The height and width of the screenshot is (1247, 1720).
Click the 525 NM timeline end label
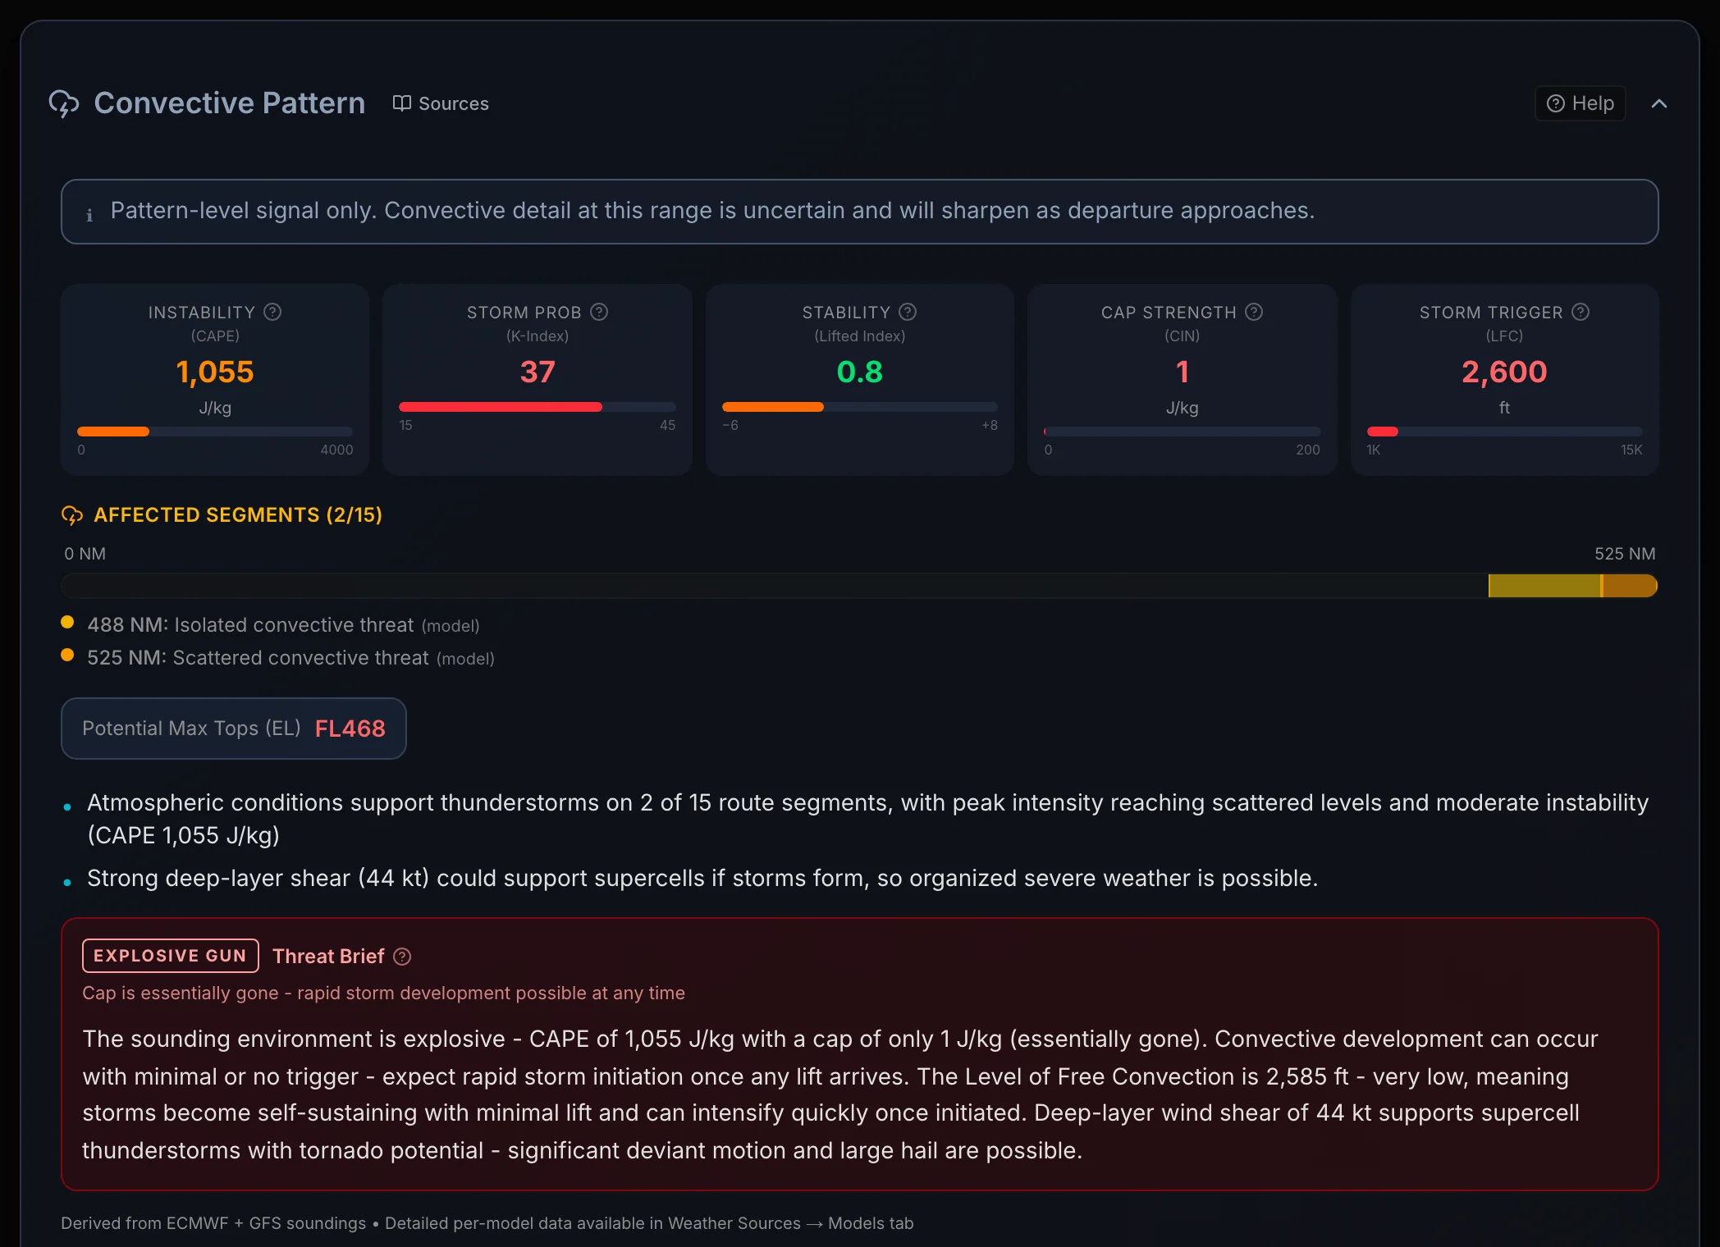tap(1625, 554)
